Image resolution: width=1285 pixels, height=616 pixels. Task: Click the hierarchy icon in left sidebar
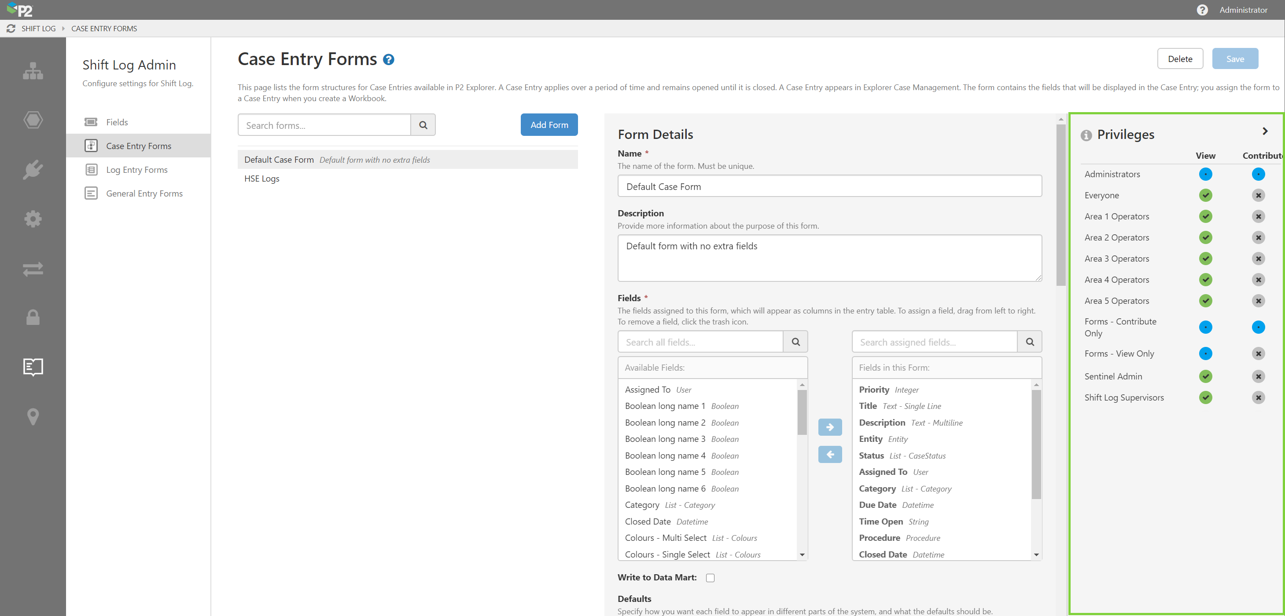point(33,71)
